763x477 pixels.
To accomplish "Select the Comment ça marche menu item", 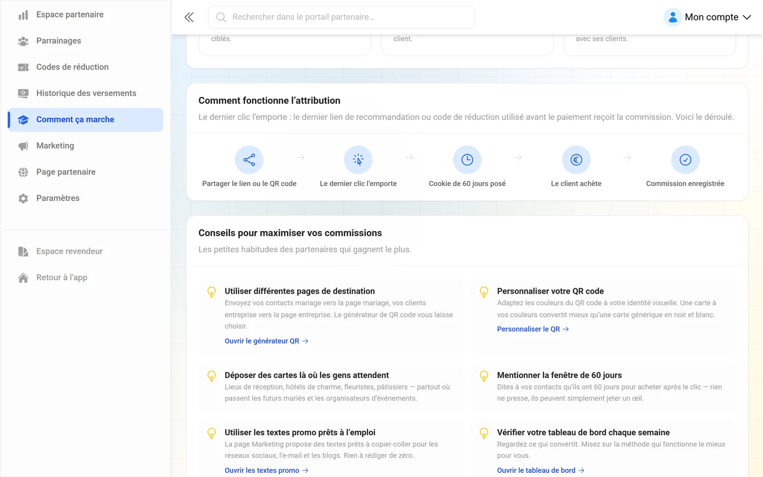I will point(85,120).
